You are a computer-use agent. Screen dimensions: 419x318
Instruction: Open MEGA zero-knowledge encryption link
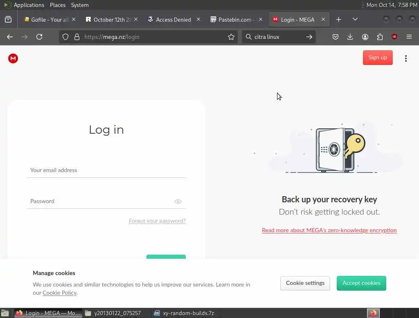(x=329, y=230)
